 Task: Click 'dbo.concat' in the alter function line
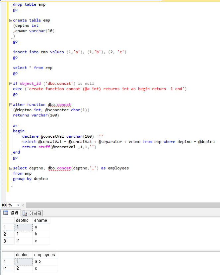pyautogui.click(x=59, y=105)
